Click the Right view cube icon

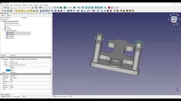coord(92,8)
